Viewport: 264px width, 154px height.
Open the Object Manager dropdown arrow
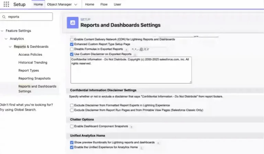(76, 4)
